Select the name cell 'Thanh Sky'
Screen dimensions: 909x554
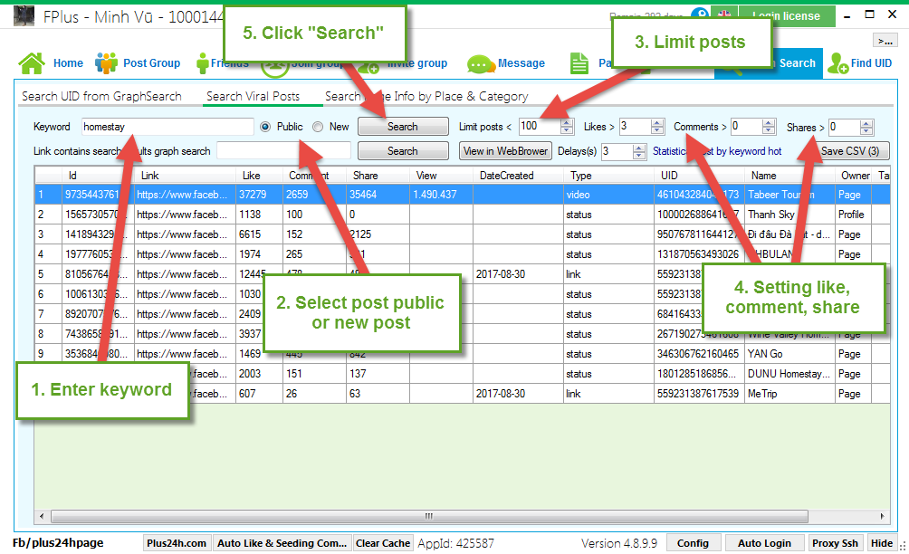[x=789, y=215]
